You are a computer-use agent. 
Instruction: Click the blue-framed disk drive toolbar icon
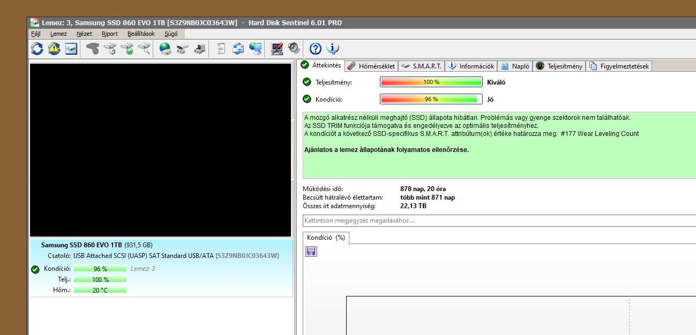tap(71, 49)
